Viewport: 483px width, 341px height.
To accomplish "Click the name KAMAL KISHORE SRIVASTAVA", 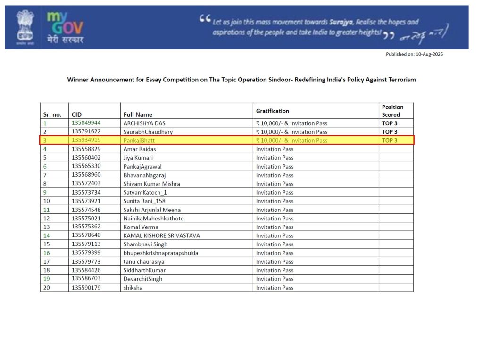I will pos(162,236).
